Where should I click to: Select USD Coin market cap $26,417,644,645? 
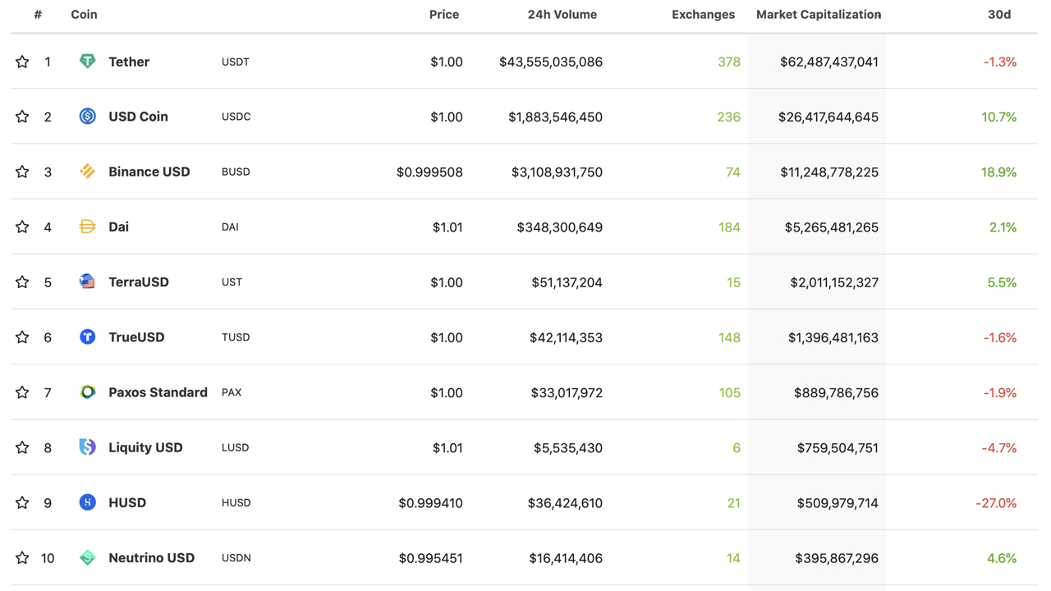828,117
